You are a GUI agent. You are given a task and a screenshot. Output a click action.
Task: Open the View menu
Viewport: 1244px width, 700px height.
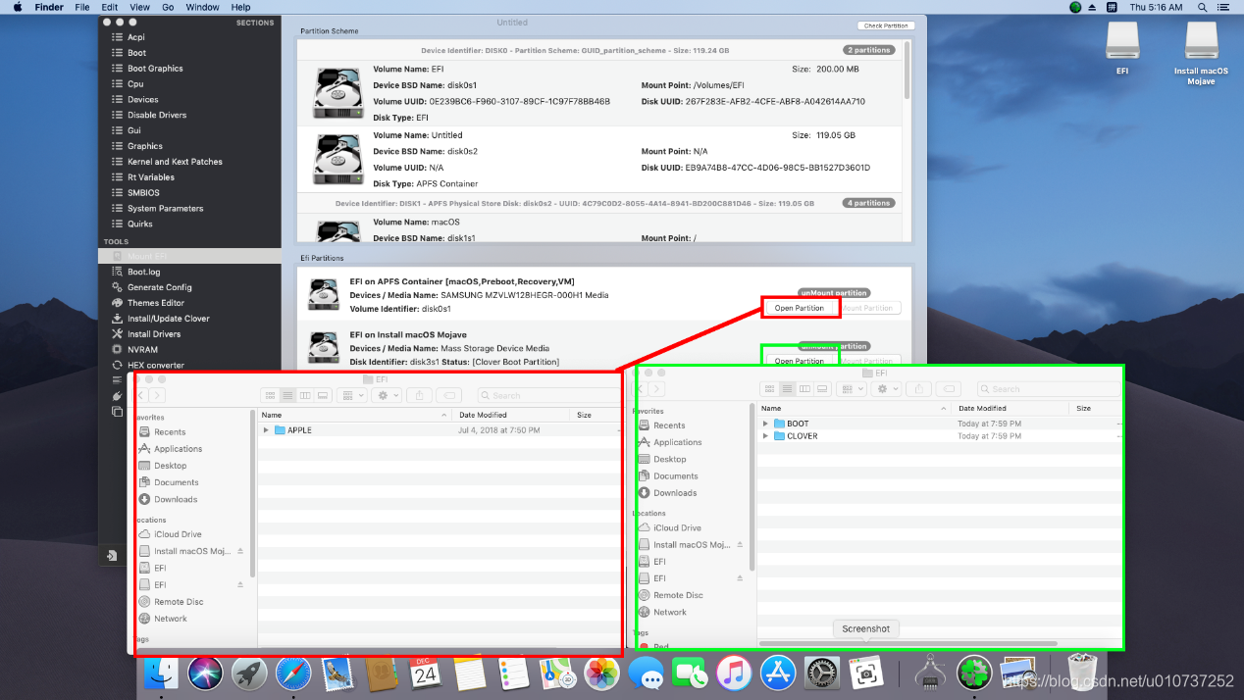140,7
